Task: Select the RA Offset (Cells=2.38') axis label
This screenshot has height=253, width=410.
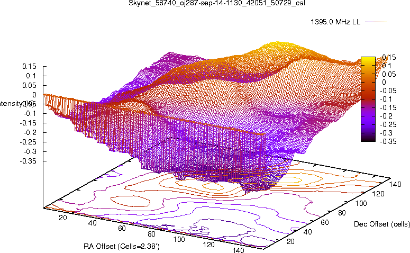Action: coord(122,246)
